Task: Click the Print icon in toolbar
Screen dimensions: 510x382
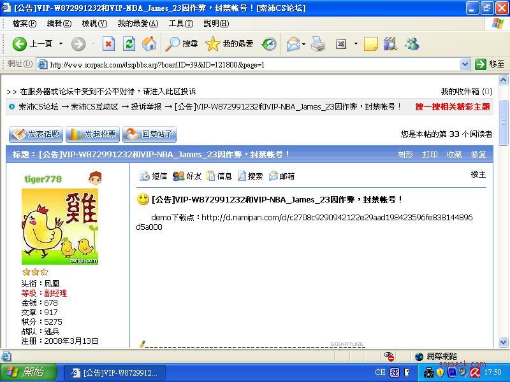Action: tap(318, 44)
